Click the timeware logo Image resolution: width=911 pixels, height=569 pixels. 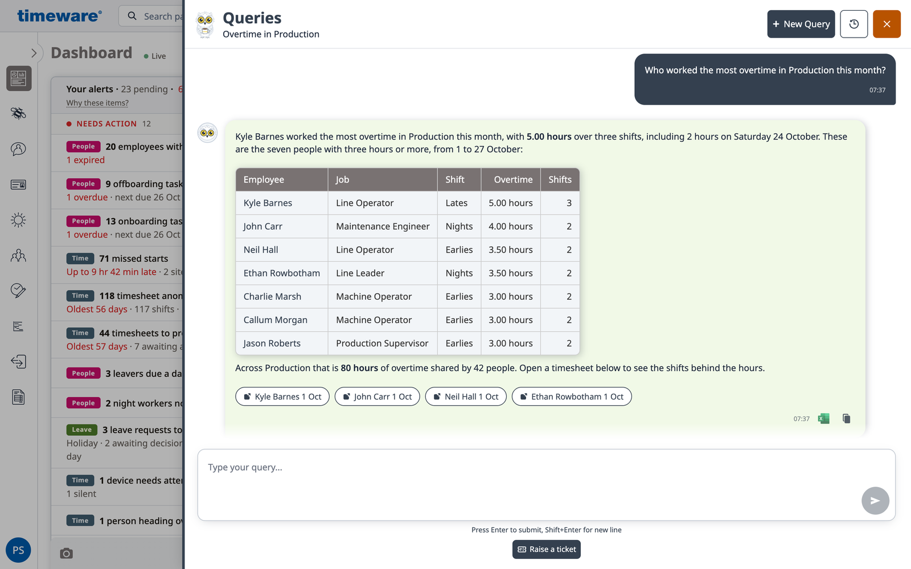click(59, 16)
